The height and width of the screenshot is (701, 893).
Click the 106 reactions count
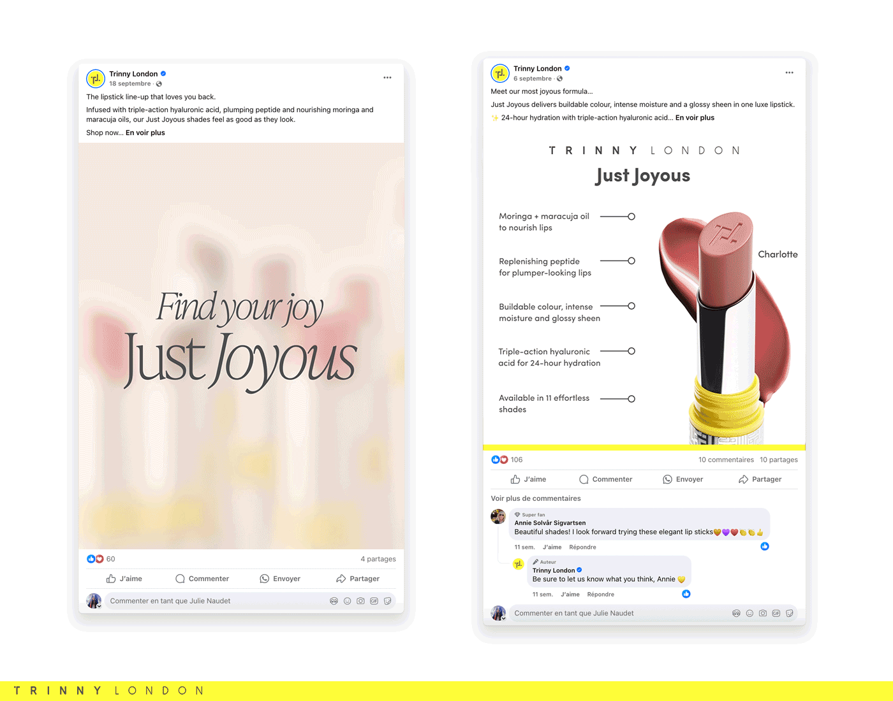coord(517,459)
